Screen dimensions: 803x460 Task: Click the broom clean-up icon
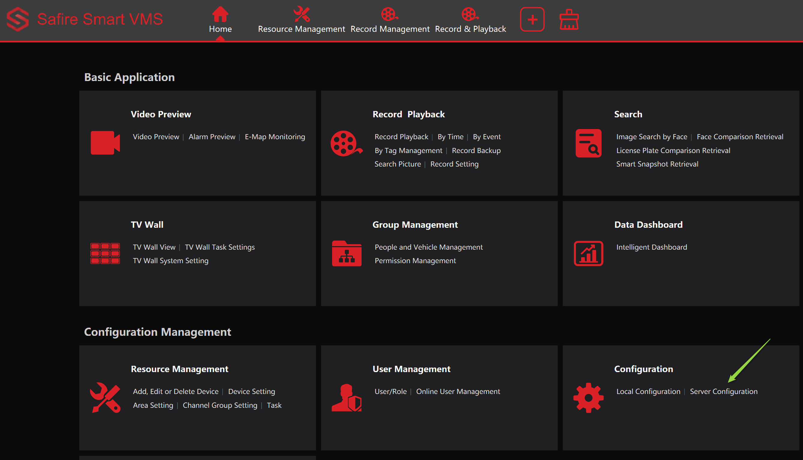coord(569,20)
